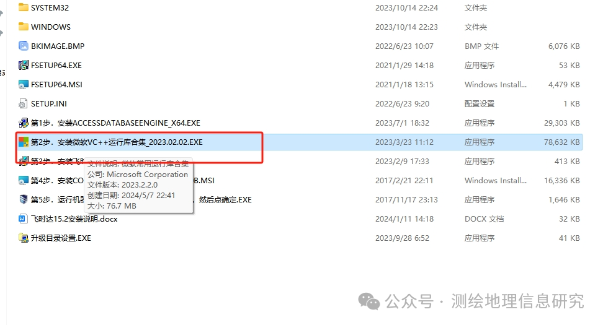The width and height of the screenshot is (603, 325).
Task: Click the date 2023/10/14 22:24
Action: [x=406, y=7]
